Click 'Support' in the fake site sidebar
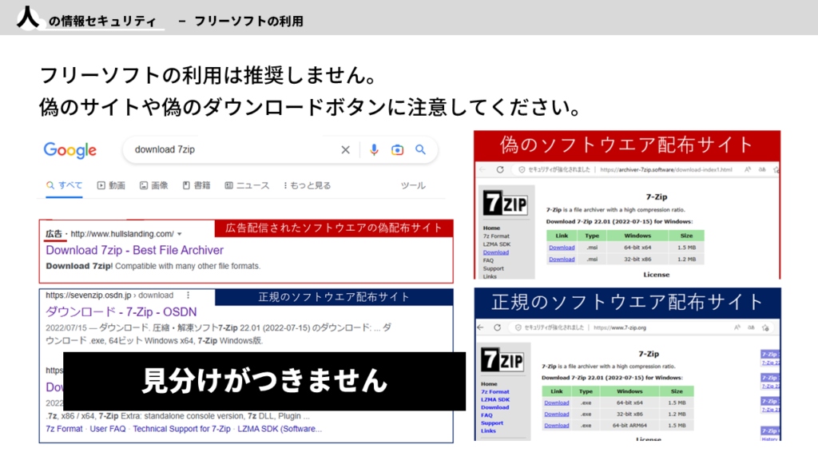Viewport: 818px width, 460px height. (x=494, y=268)
